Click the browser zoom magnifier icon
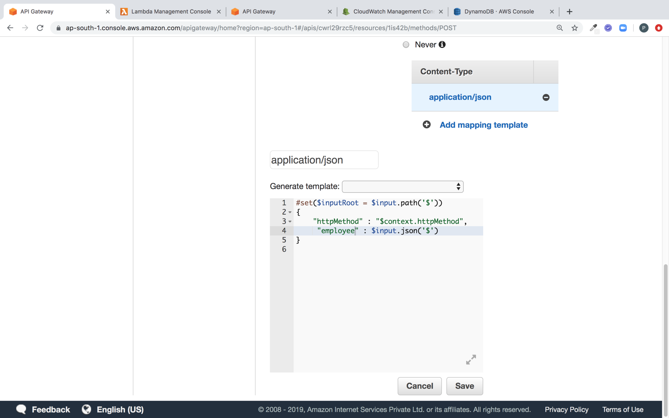 (x=559, y=28)
